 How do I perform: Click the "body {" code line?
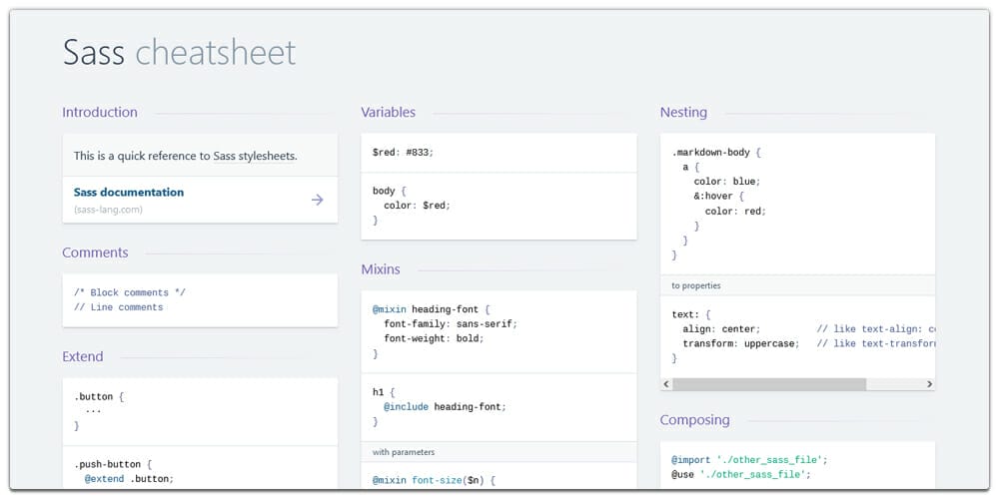click(x=390, y=191)
